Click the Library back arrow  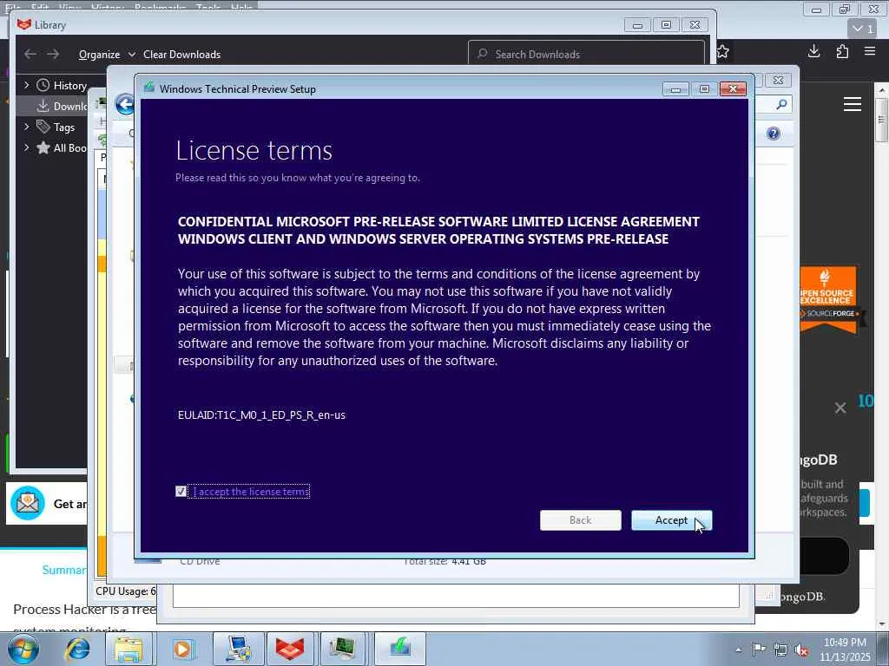pos(30,54)
